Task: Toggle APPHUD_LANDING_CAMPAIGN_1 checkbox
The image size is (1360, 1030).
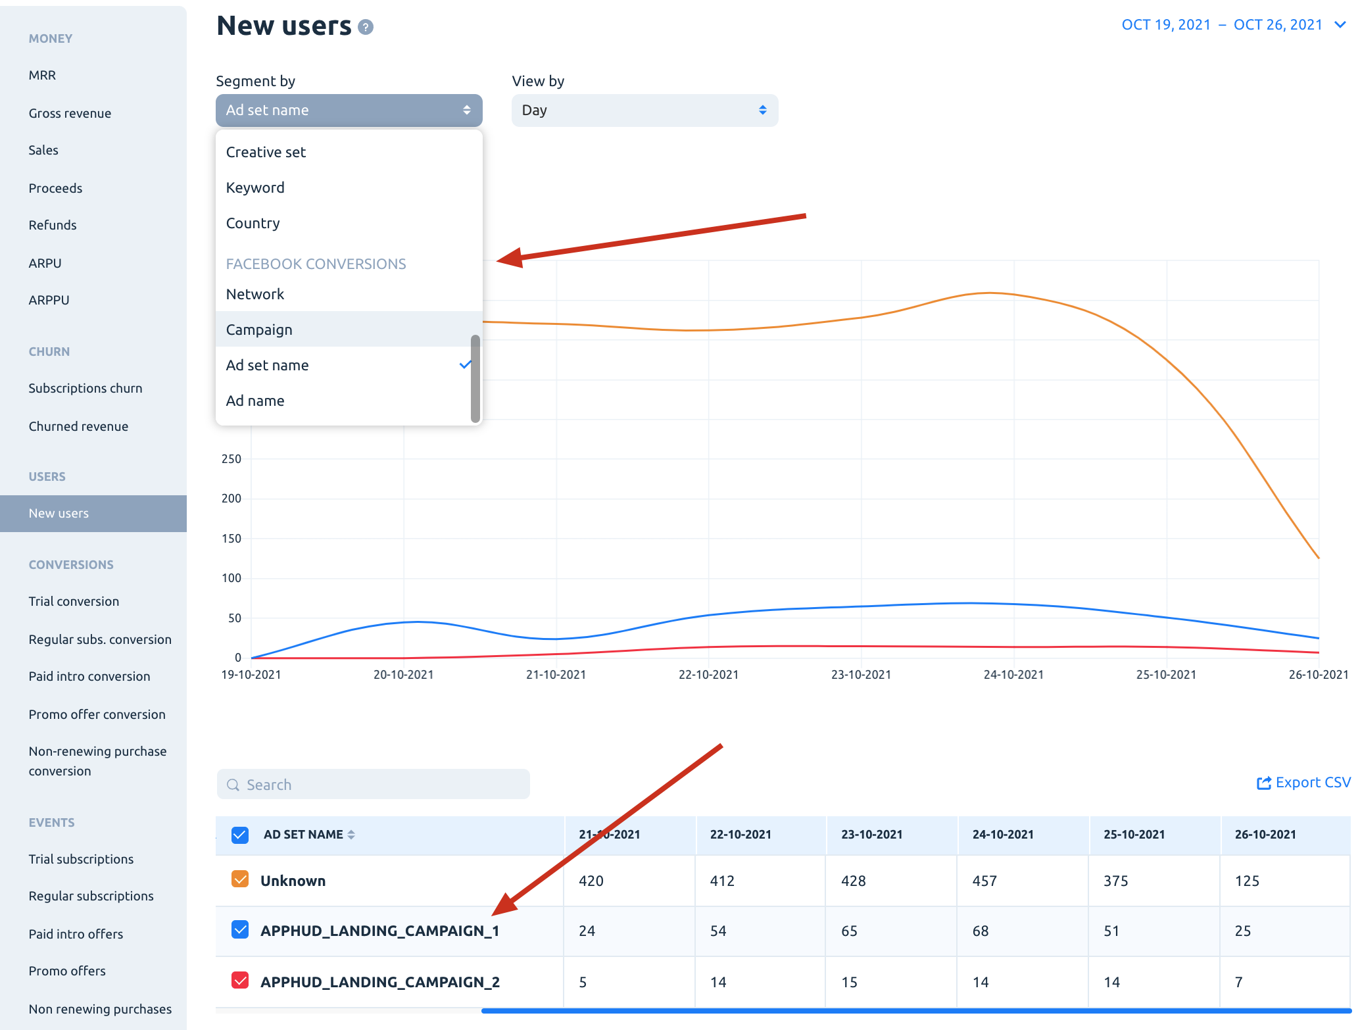Action: click(x=240, y=929)
